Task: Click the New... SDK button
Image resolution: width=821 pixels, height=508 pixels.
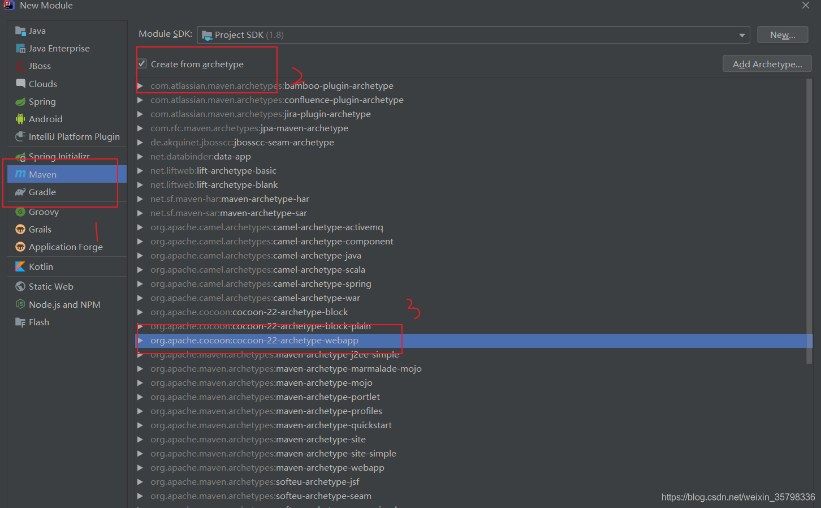Action: click(783, 35)
